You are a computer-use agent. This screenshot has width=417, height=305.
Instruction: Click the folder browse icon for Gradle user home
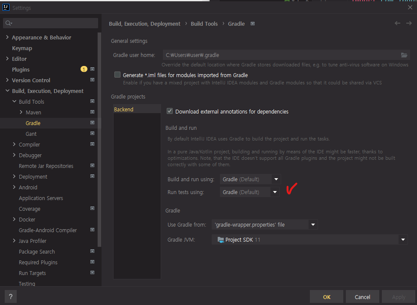(404, 55)
